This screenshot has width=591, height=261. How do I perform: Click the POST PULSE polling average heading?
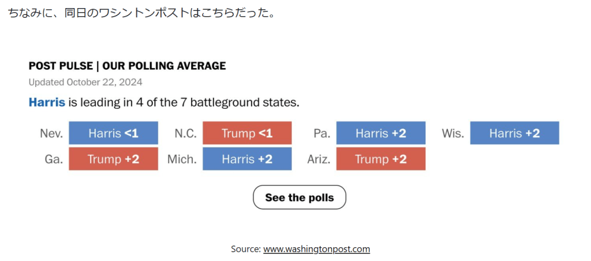point(127,66)
